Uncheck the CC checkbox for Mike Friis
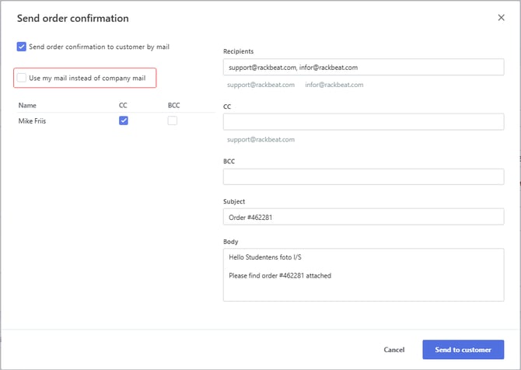 pyautogui.click(x=123, y=120)
